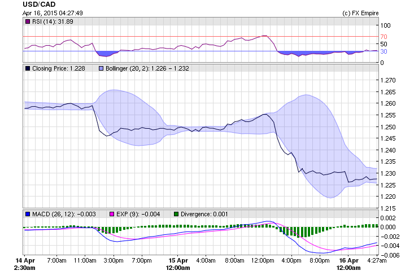Click the 12:00pm time axis label
401x275 pixels.
[x=263, y=261]
